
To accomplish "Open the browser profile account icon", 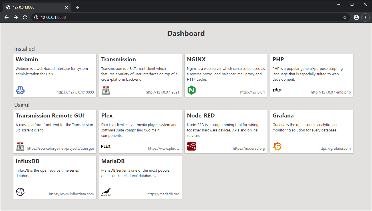I will click(356, 17).
